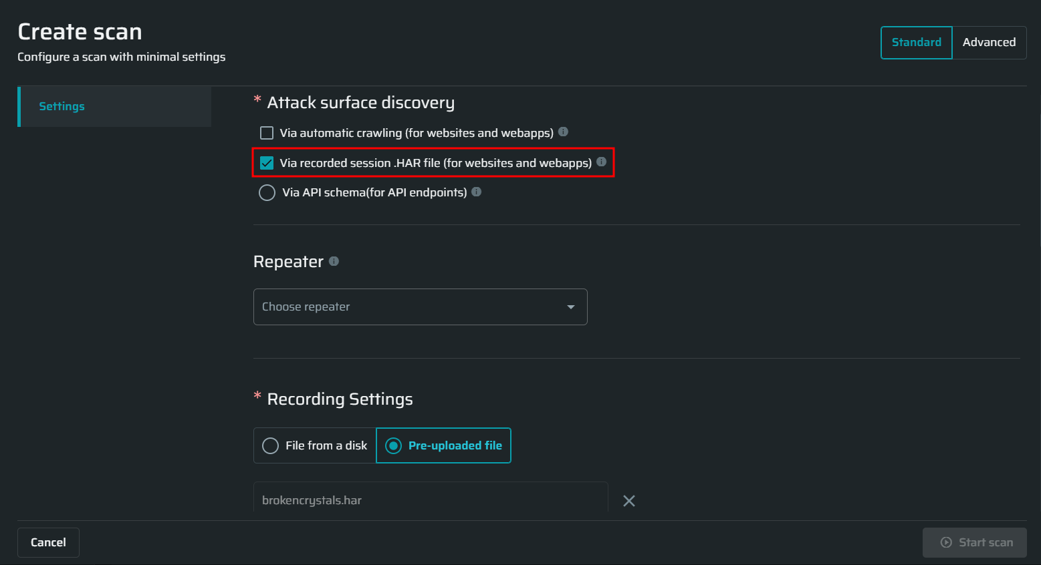The image size is (1041, 565).
Task: Remove brokencrystals.har with the X icon
Action: [x=629, y=501]
